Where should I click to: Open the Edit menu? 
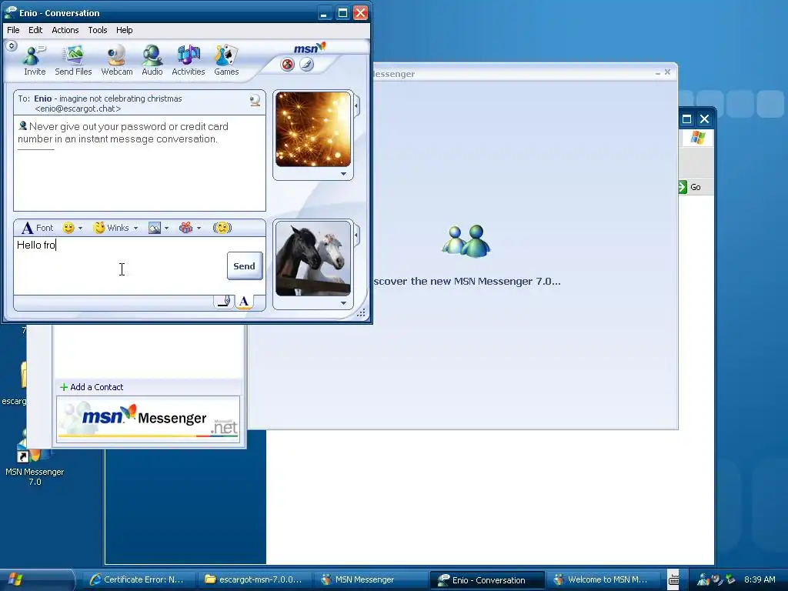[35, 30]
